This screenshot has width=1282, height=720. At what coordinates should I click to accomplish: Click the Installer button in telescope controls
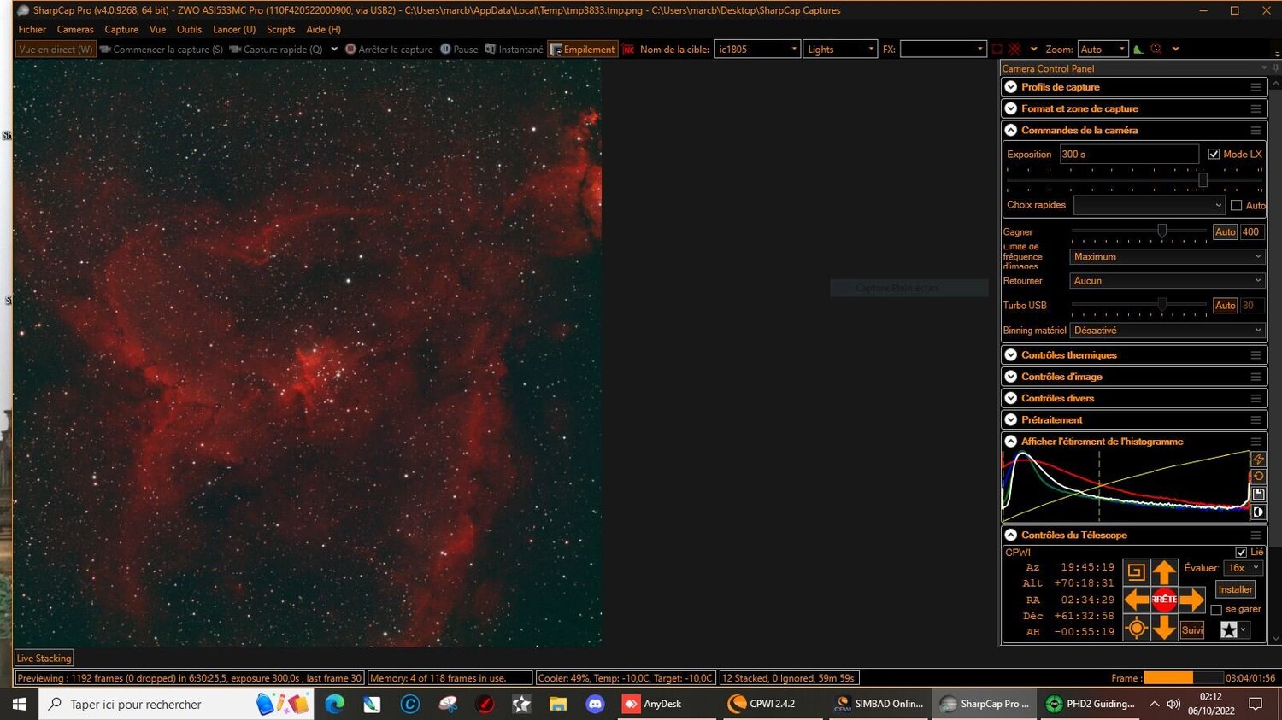1235,589
